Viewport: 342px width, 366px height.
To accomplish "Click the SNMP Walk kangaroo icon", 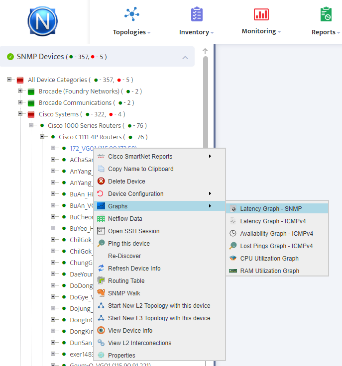I will (101, 293).
